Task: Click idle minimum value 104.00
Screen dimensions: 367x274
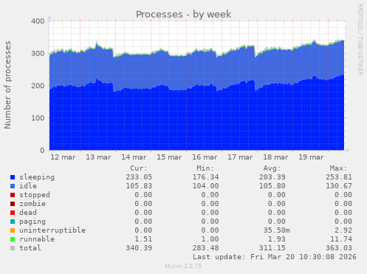Action: (205, 186)
